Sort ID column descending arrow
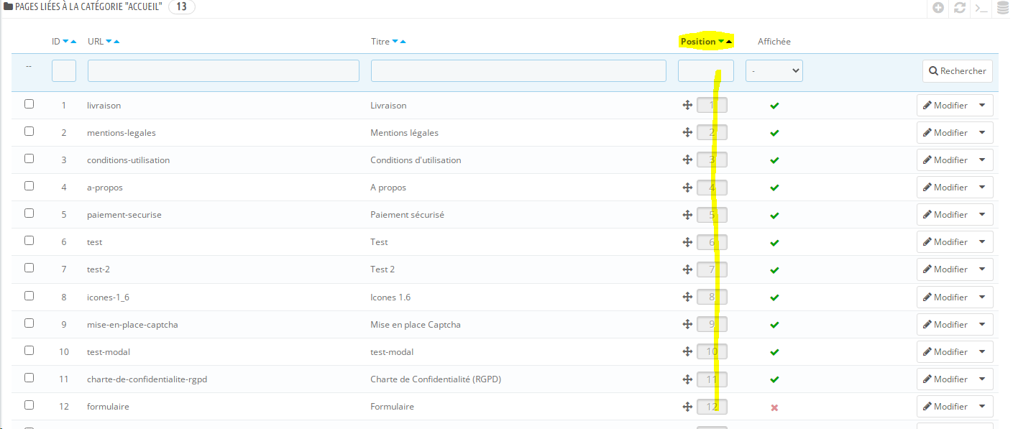The width and height of the screenshot is (1013, 429). tap(65, 42)
